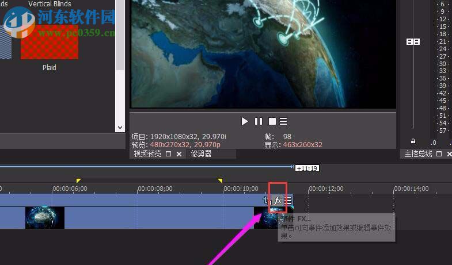Click the loop region start marker
The image size is (452, 265).
tap(78, 180)
